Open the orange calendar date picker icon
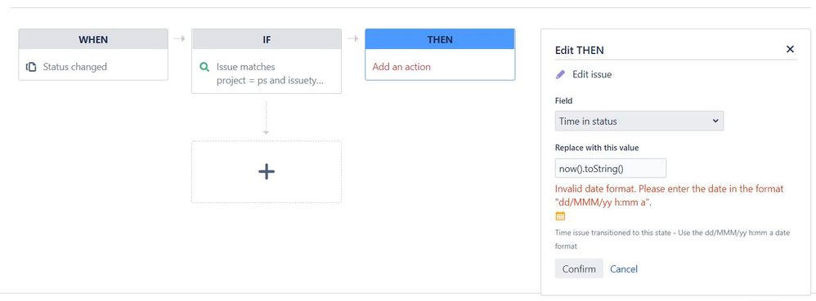Screen dimensions: 816x301 (x=560, y=216)
